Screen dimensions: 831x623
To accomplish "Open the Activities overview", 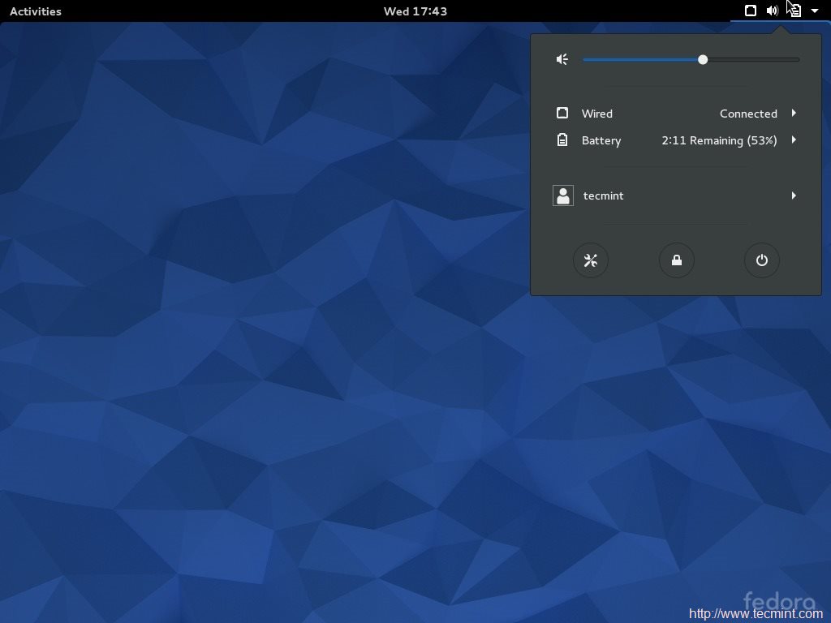I will [x=35, y=11].
